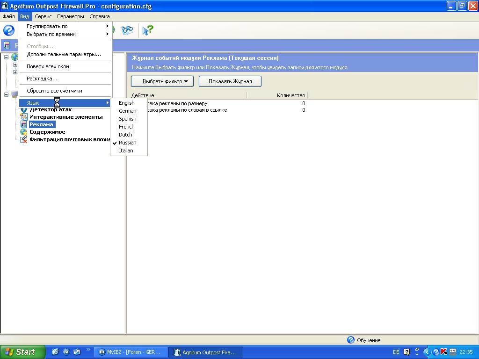The height and width of the screenshot is (359, 479).
Task: Click the Kaspersky tray icon
Action: 444,352
